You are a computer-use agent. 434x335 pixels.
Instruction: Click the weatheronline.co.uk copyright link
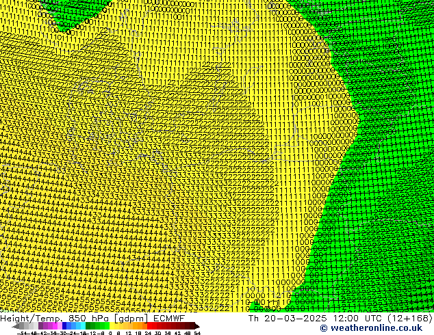point(371,328)
